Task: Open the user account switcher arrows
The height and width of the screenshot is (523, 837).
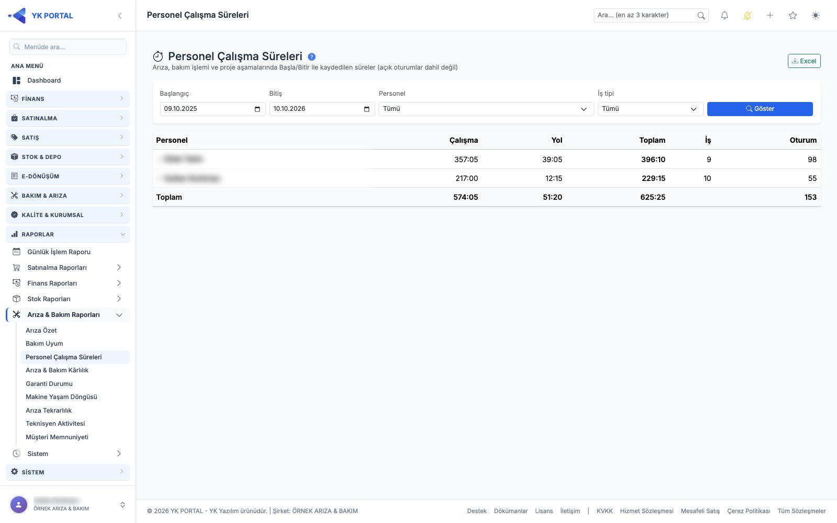Action: pyautogui.click(x=122, y=505)
